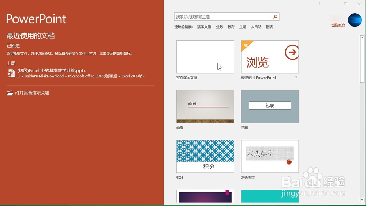Open recent file (初级)Excel 中的基本数学计算.pptx
Viewport: 366px width, 206px height.
click(x=52, y=71)
